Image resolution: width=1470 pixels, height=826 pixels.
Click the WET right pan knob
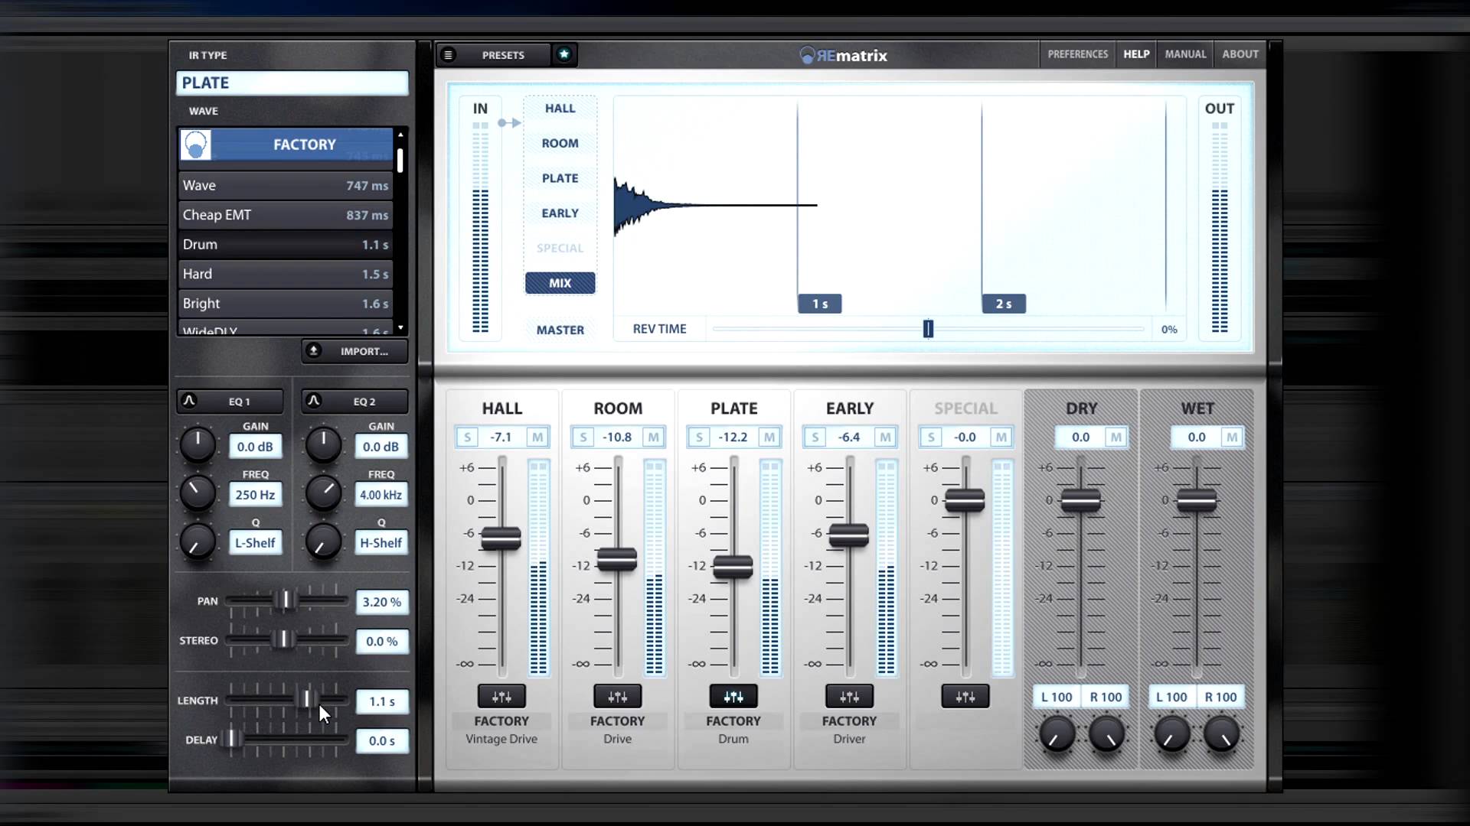[x=1222, y=734]
